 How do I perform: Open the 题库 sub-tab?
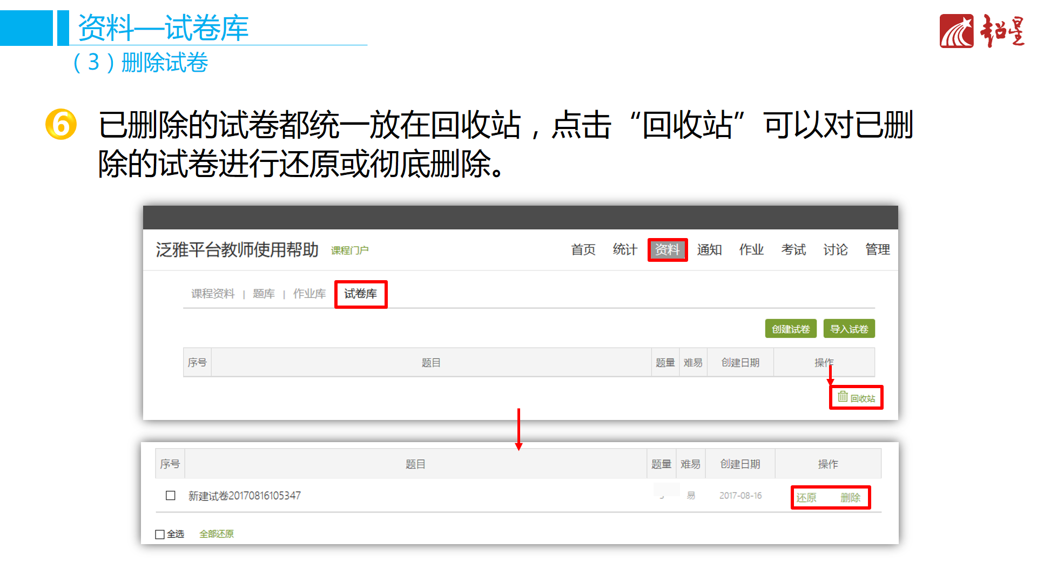[264, 294]
